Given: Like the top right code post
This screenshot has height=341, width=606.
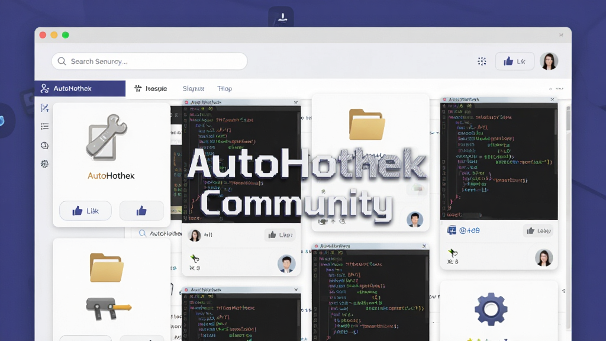Looking at the screenshot, I should click(x=538, y=231).
